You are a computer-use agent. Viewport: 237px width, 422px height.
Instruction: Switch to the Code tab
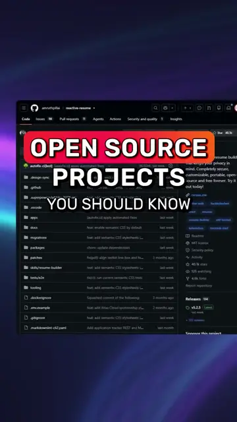point(26,119)
